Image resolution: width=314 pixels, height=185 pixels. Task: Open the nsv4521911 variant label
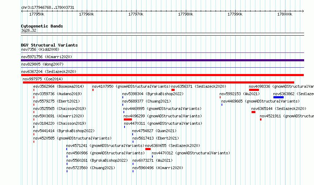(287, 116)
